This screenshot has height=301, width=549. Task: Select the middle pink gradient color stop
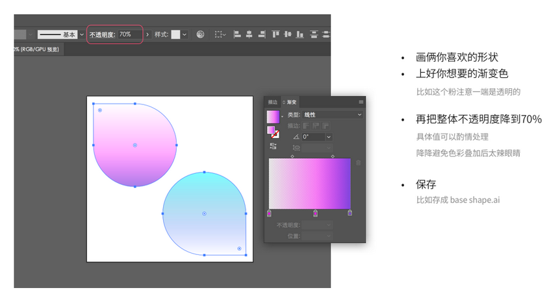[316, 213]
